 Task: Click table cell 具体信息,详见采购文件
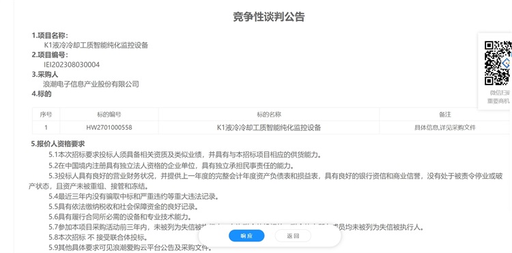click(445, 128)
